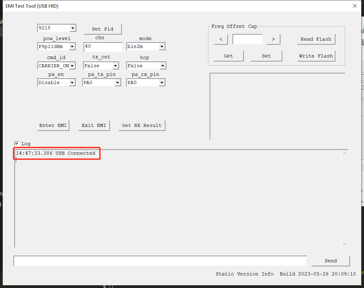Click the Set Pid button
Image resolution: width=364 pixels, height=288 pixels.
103,29
